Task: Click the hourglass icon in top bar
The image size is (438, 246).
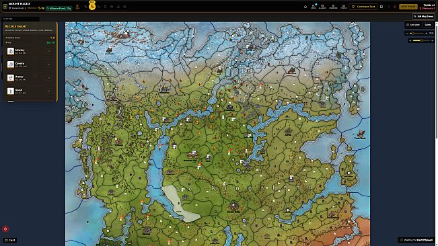Action: pyautogui.click(x=77, y=7)
